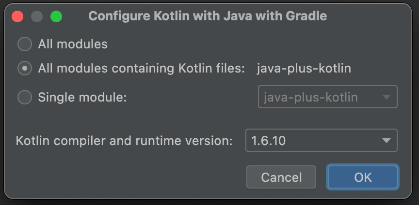Choose the "All modules containing Kotlin files" radio button
The width and height of the screenshot is (419, 205).
click(25, 68)
